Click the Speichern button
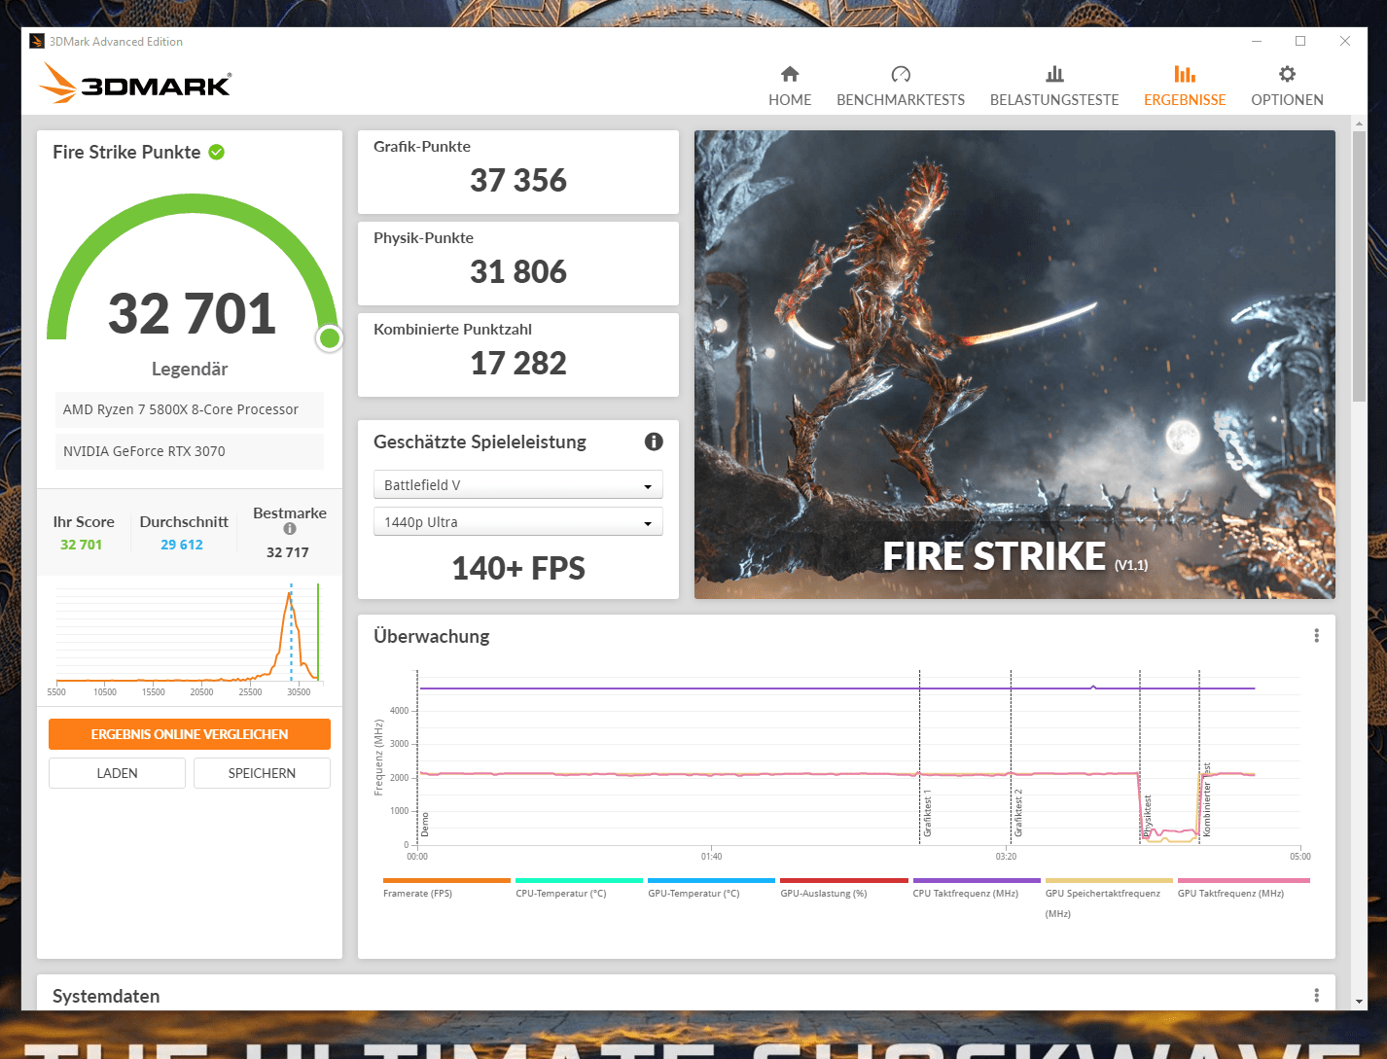This screenshot has width=1387, height=1059. coord(262,773)
